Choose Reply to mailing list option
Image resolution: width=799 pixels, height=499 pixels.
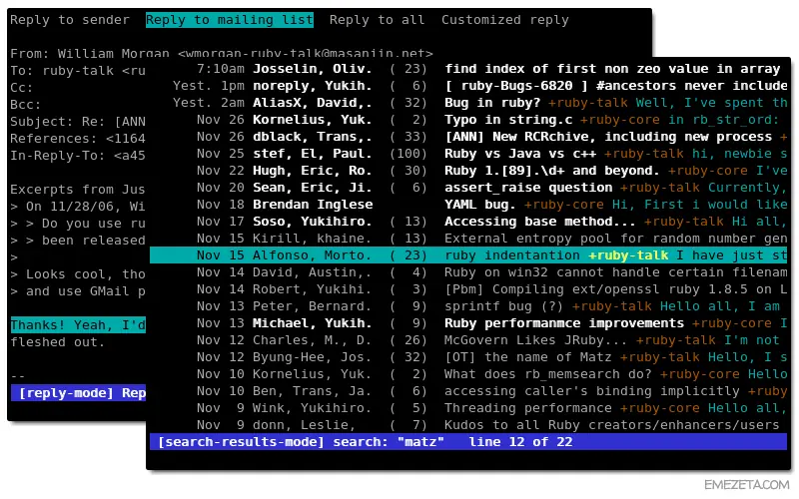230,20
